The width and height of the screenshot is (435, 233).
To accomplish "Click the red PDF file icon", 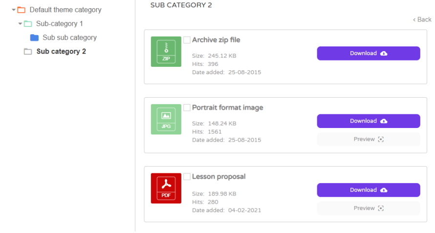I will 166,189.
